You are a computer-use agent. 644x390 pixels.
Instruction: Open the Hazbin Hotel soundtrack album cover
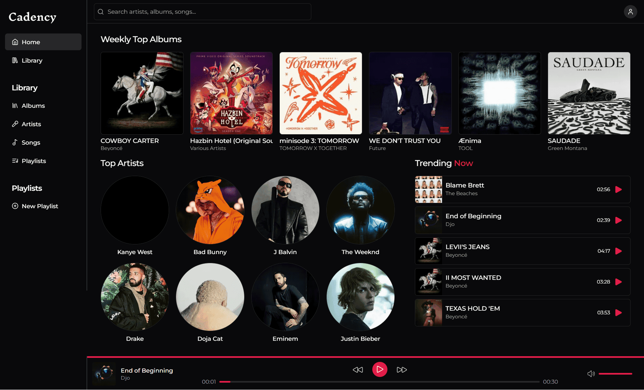(x=231, y=93)
